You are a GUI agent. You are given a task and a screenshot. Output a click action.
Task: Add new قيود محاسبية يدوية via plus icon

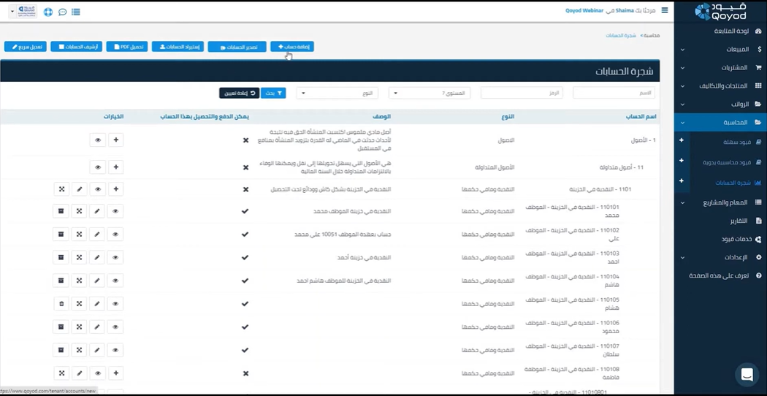(682, 161)
